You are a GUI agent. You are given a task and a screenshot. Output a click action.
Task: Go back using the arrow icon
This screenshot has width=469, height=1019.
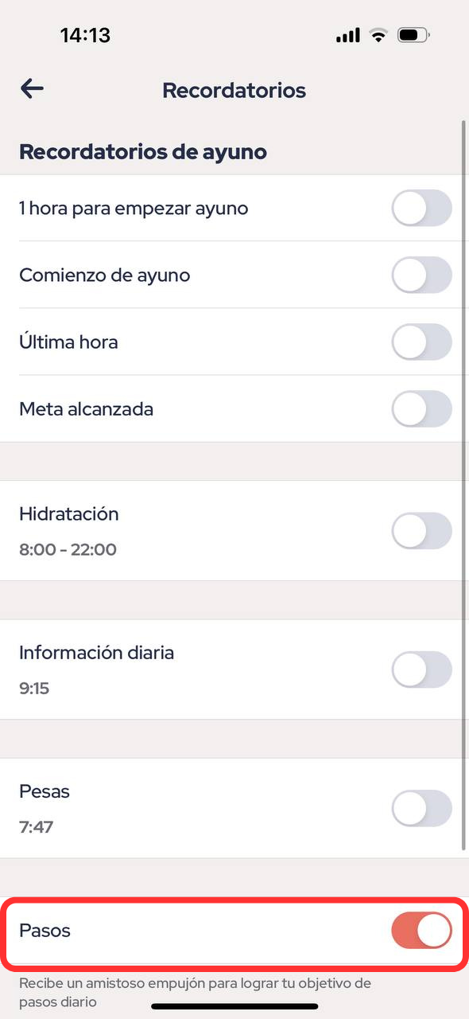32,88
